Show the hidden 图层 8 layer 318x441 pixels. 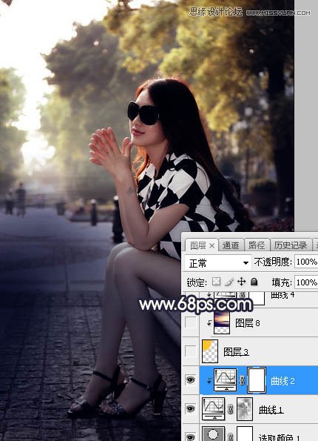(190, 323)
